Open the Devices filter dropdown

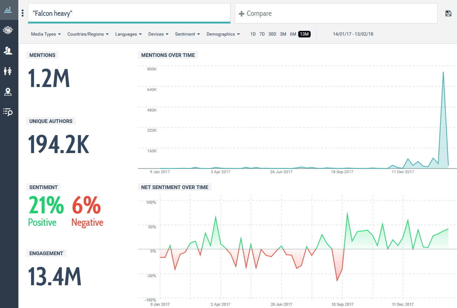(158, 34)
